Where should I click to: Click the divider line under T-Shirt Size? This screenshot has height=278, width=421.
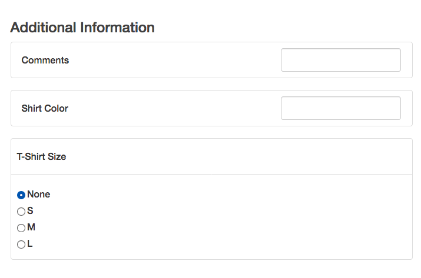click(x=212, y=175)
